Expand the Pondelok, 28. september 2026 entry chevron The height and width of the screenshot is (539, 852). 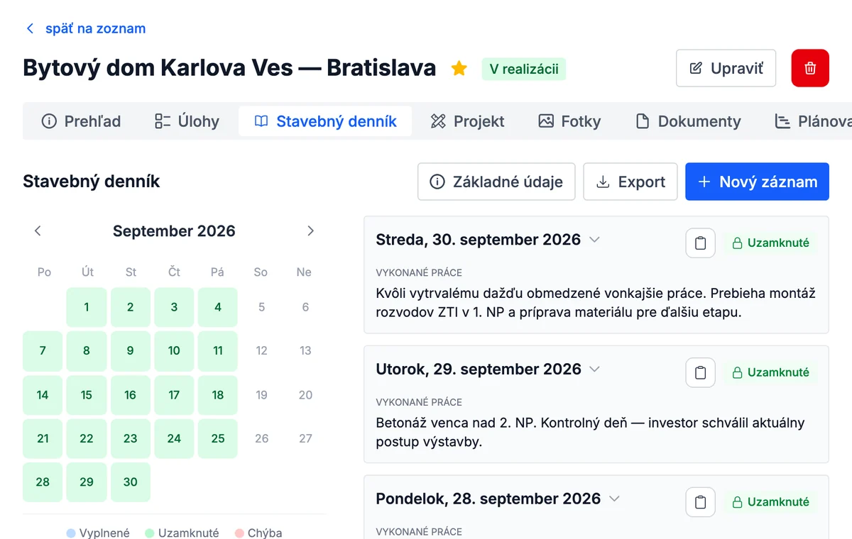tap(615, 499)
